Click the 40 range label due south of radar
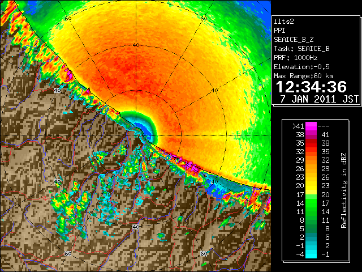Viewport: 362px width, 272px height. (136, 227)
